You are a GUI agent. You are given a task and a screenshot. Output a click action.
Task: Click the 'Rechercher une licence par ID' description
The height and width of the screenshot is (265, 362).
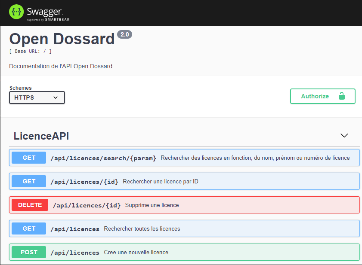[x=161, y=182]
